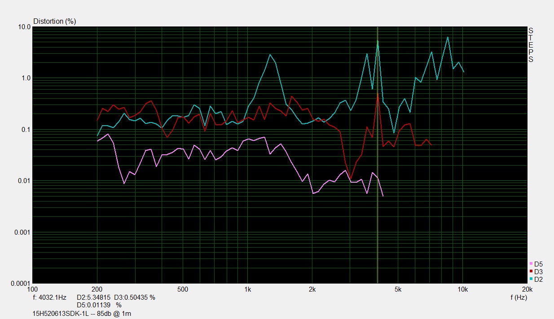Click the Distortion (%) axis title
This screenshot has width=554, height=319.
(x=55, y=21)
